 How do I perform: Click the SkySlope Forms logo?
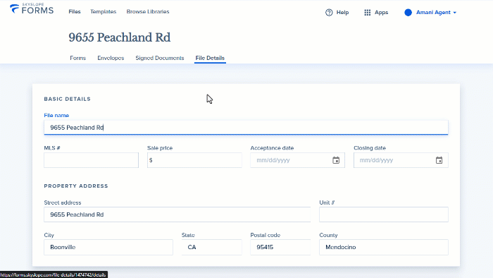[32, 9]
